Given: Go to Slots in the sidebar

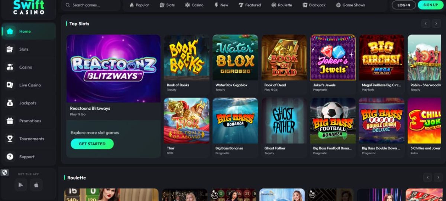Looking at the screenshot, I should coord(29,49).
